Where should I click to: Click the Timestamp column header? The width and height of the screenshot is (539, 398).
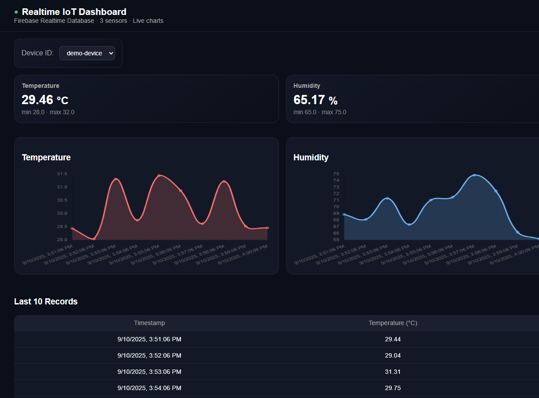149,323
